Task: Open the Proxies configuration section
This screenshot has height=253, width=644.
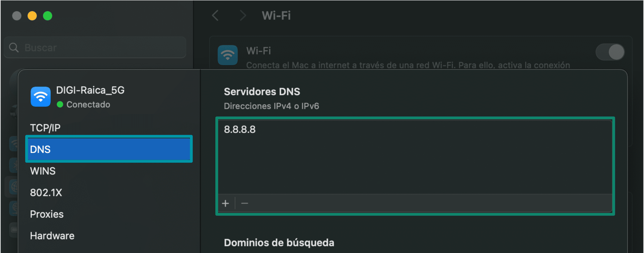Action: pos(47,214)
